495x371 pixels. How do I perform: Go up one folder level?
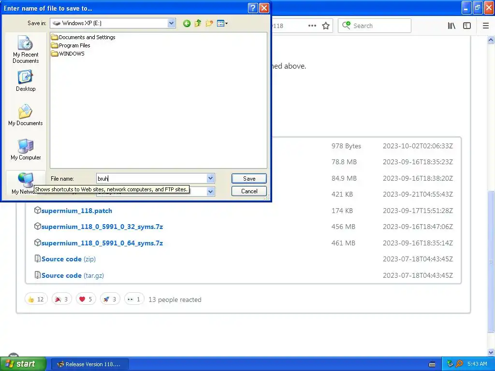pos(198,23)
